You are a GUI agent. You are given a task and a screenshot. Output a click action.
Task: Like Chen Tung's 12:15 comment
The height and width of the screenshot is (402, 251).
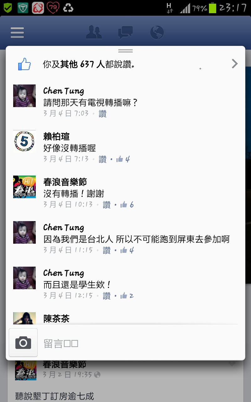click(x=107, y=296)
